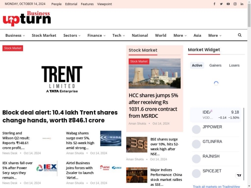Click the page vertical scrollbar
The width and height of the screenshot is (251, 188).
pos(249,15)
